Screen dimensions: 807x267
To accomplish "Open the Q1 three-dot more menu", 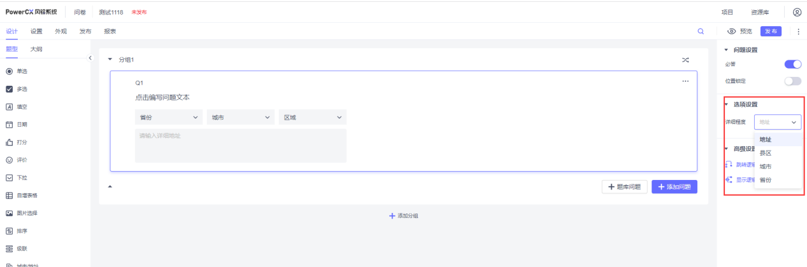I will tap(685, 81).
